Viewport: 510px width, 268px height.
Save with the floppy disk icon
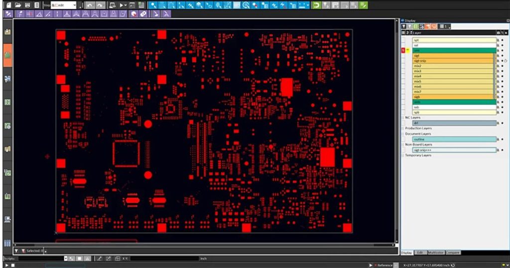point(27,5)
